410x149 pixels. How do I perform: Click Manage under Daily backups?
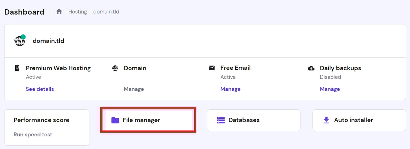(x=330, y=89)
